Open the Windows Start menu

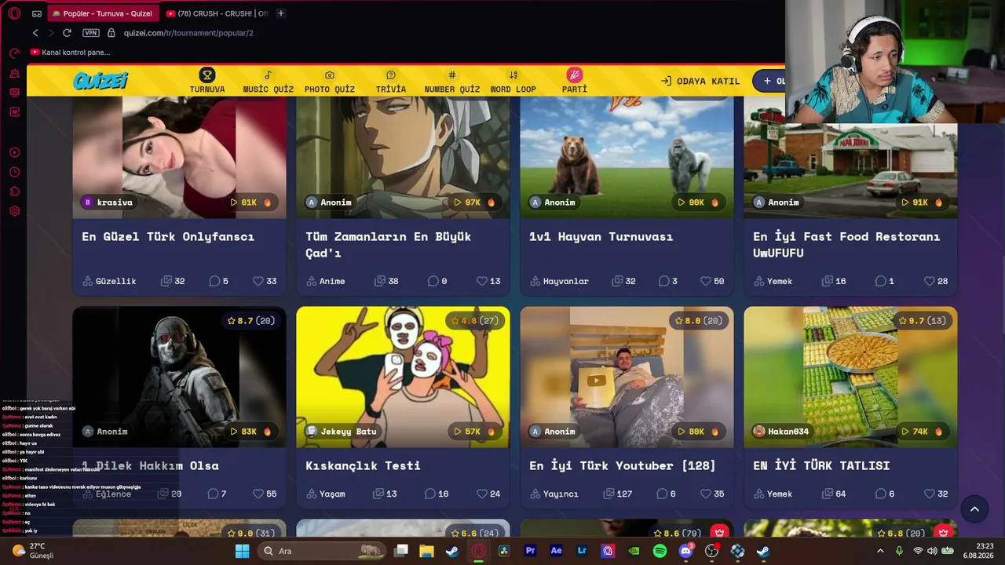[x=242, y=551]
